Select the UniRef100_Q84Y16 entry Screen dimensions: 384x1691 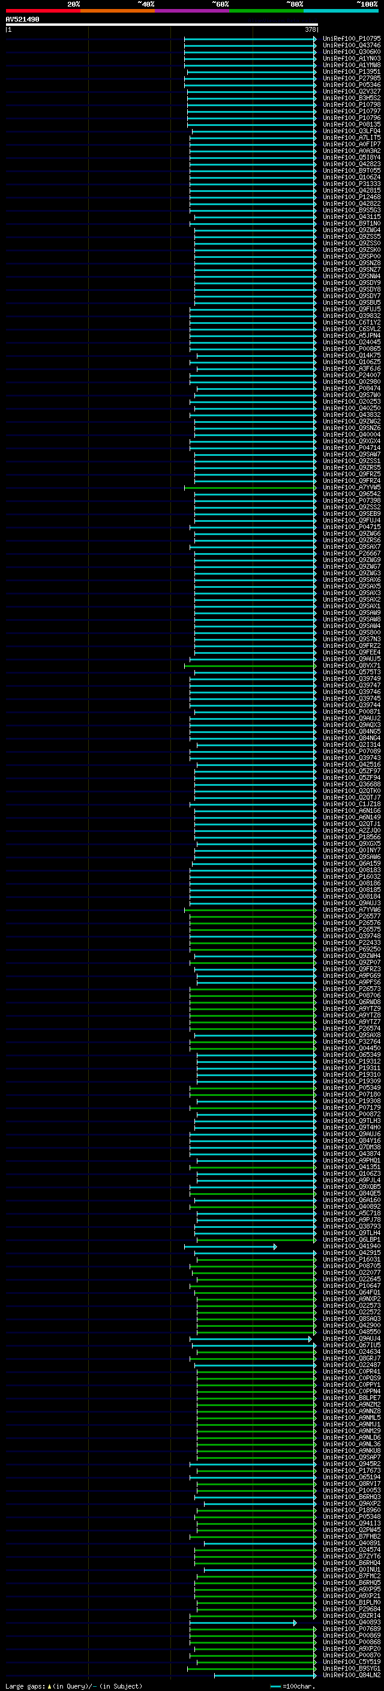click(352, 1140)
